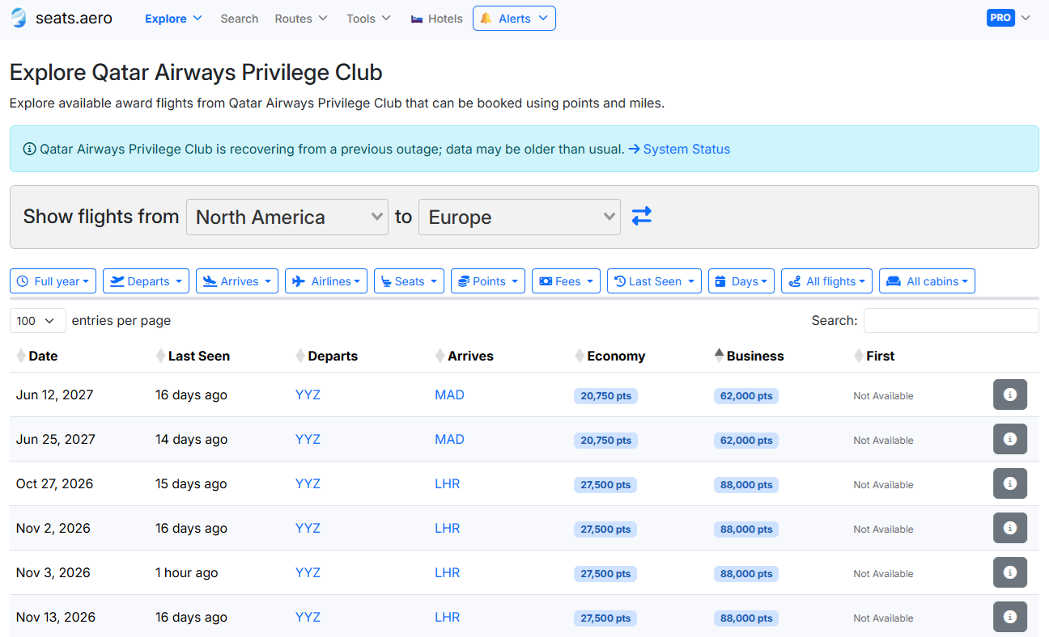Open the Explore menu
Image resolution: width=1049 pixels, height=637 pixels.
(x=173, y=19)
